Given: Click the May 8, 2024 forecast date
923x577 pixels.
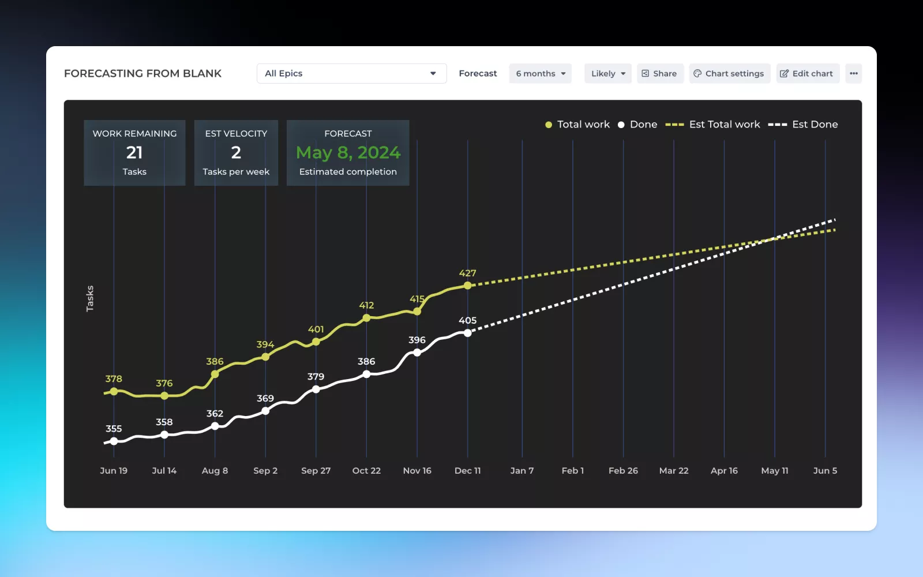Looking at the screenshot, I should 348,153.
